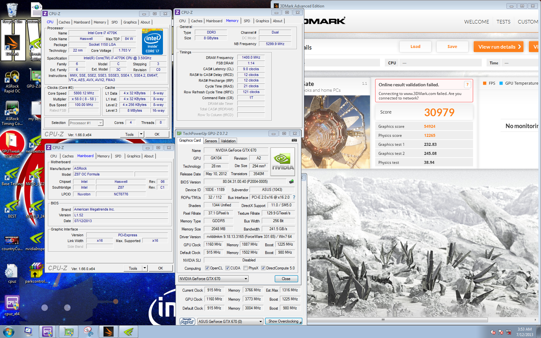Click the BIOS save chip icon in GPU-Z

point(291,182)
